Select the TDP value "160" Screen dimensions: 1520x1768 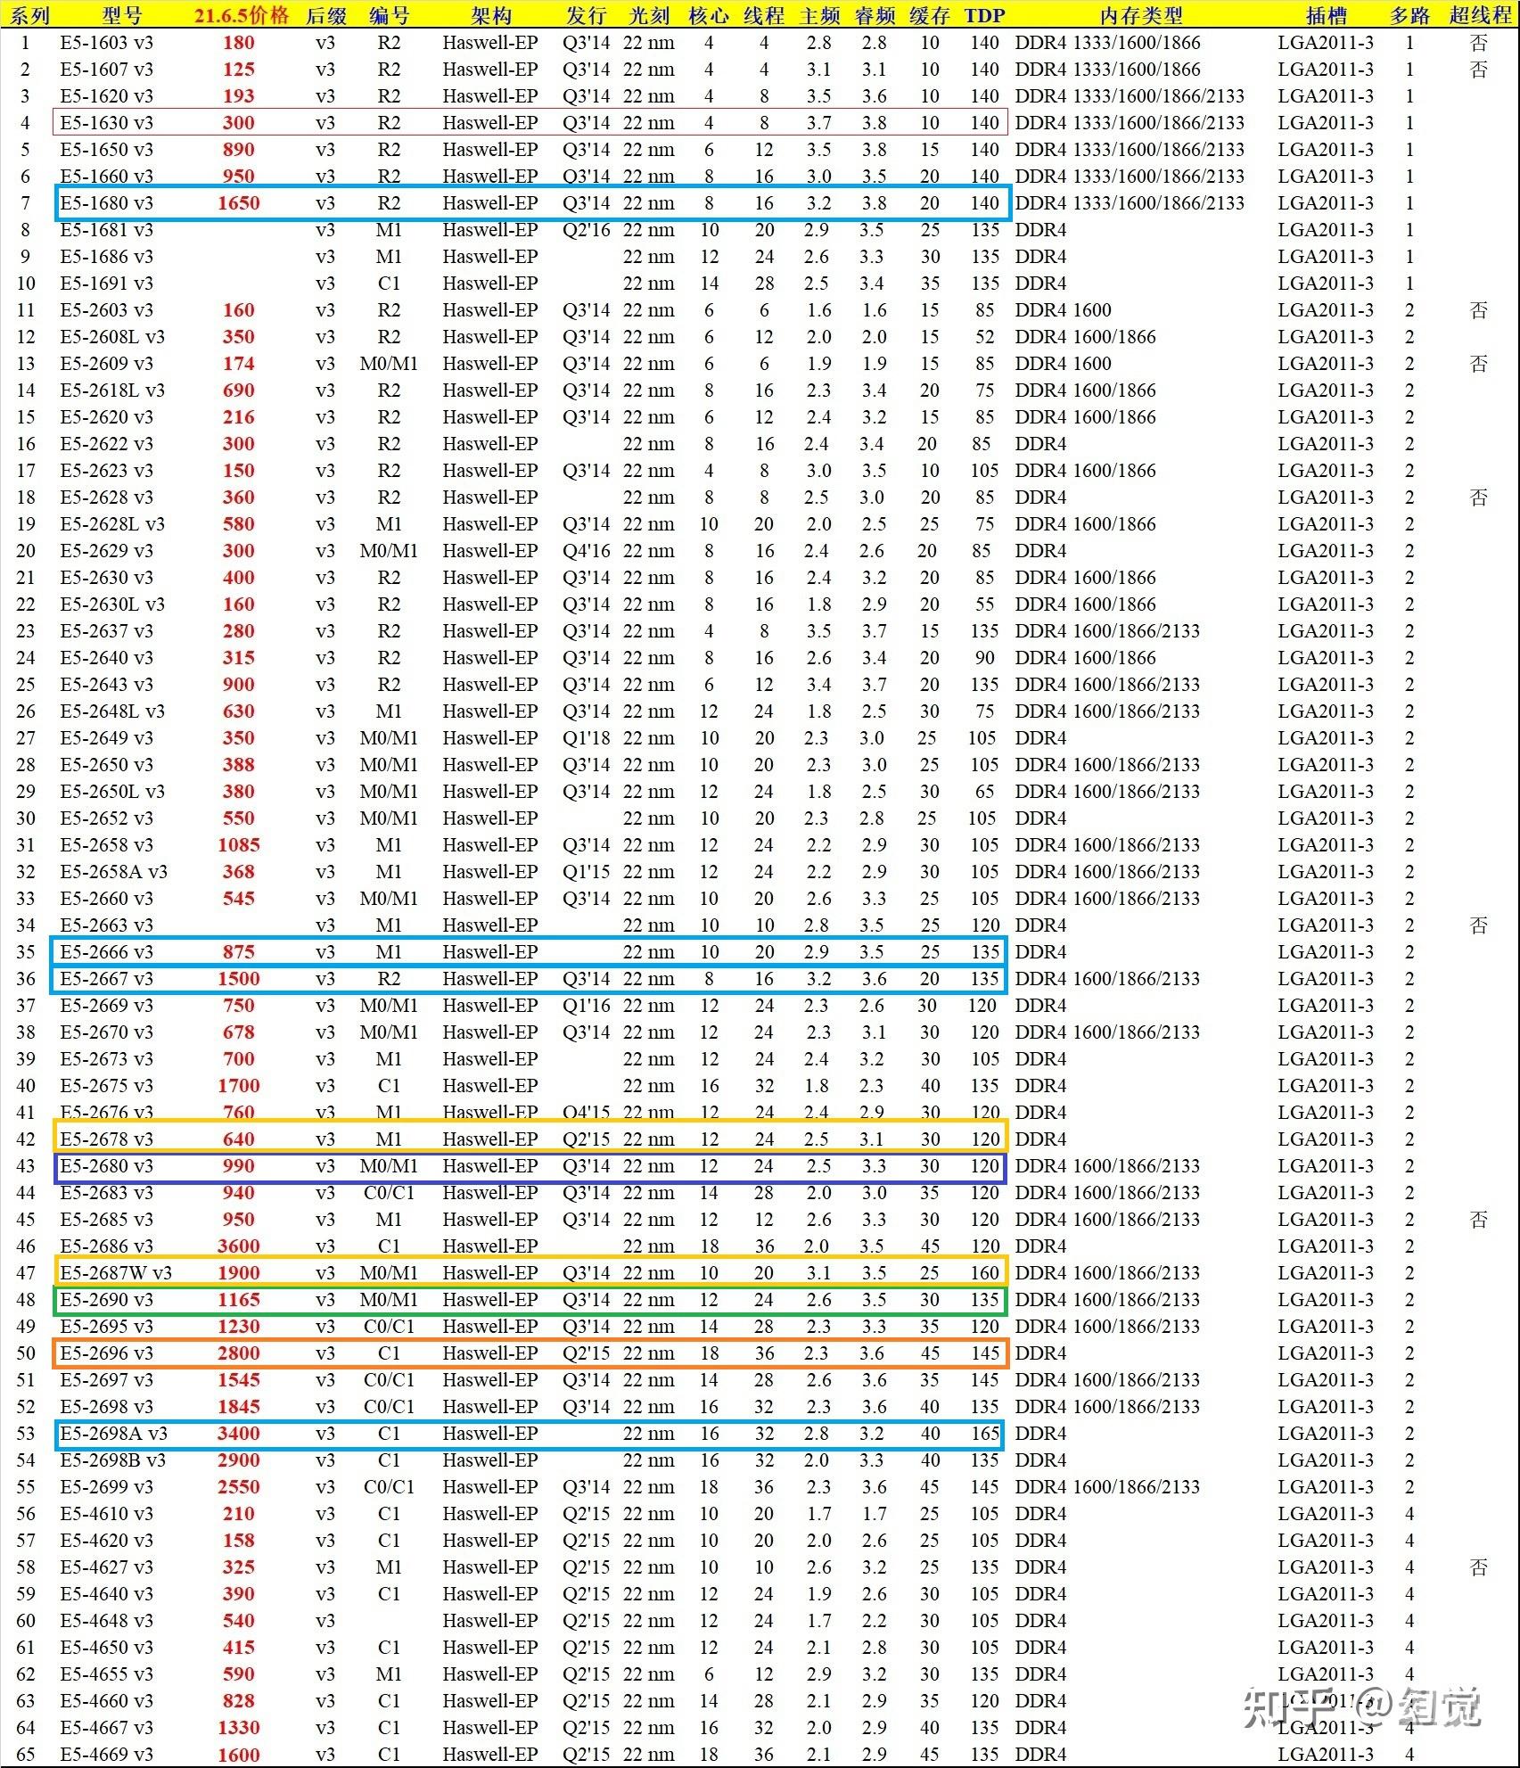point(985,1273)
